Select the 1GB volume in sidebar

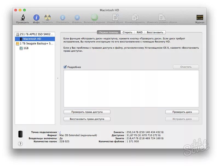click(x=35, y=48)
